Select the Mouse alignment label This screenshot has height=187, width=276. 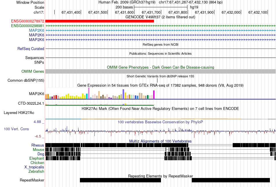pyautogui.click(x=38, y=150)
